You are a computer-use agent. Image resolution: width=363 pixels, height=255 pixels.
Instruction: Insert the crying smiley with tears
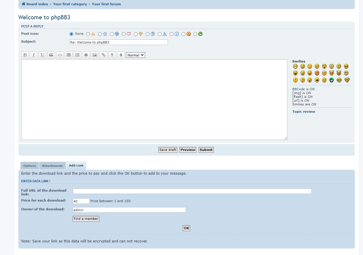pyautogui.click(x=324, y=73)
